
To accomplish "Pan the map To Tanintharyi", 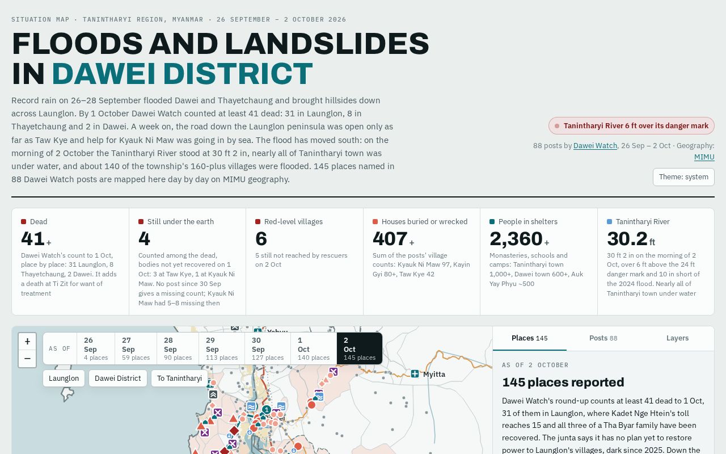I will pyautogui.click(x=179, y=379).
